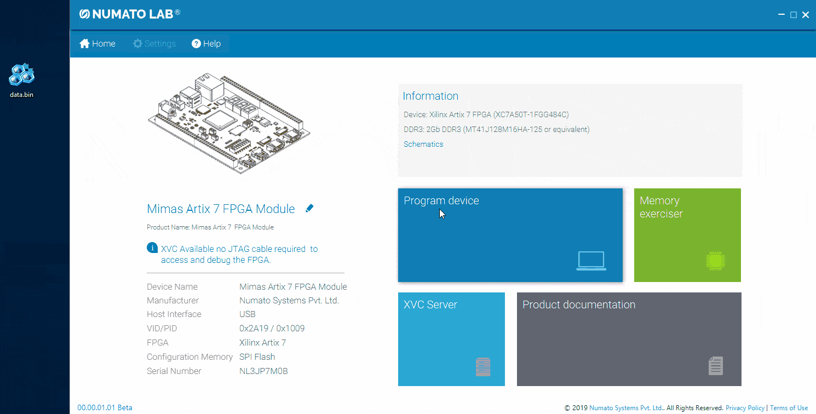Click the document icon in Product documentation tile

[x=715, y=365]
